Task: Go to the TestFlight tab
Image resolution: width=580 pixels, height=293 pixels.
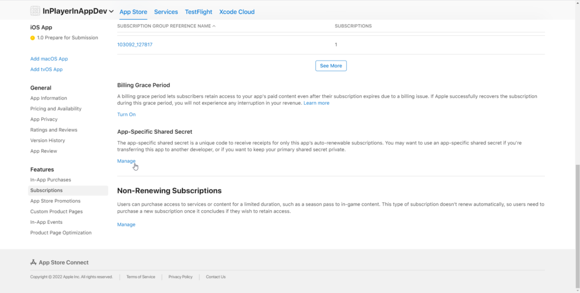Action: click(x=199, y=12)
